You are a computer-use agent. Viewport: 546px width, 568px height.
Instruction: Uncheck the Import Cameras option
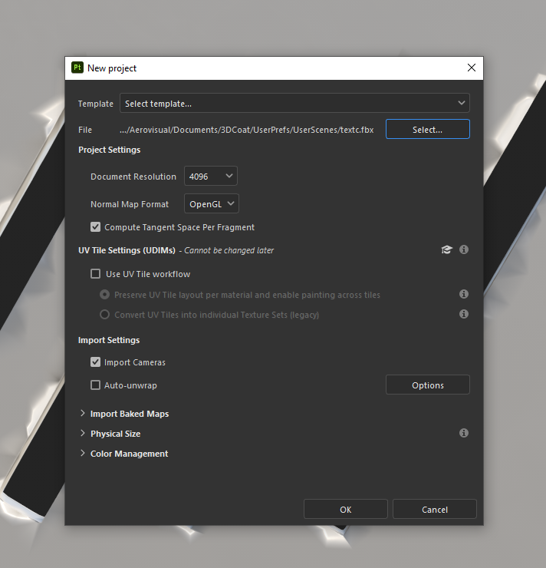tap(96, 362)
